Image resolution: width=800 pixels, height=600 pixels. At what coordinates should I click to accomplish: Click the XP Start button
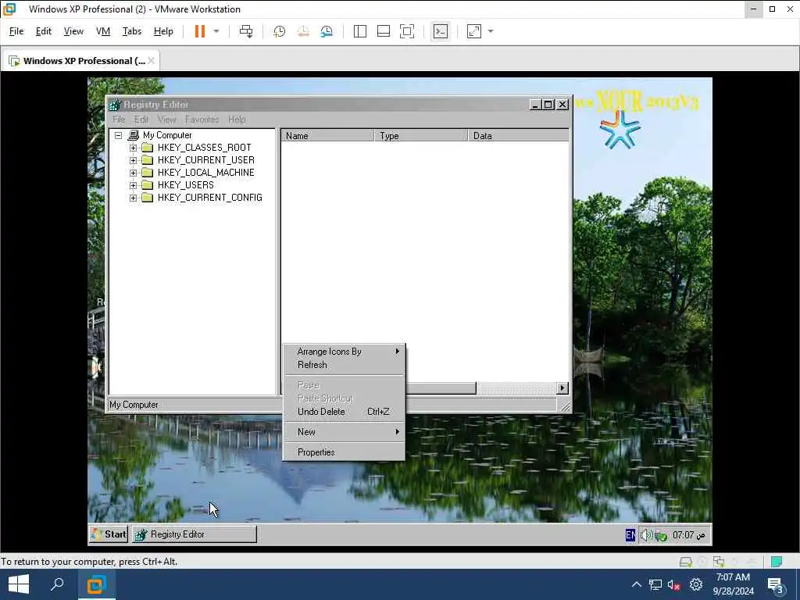[x=109, y=534]
